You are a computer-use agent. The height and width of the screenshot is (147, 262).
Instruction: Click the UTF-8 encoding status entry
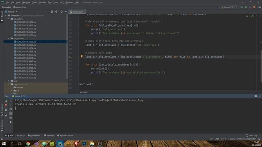(224, 139)
